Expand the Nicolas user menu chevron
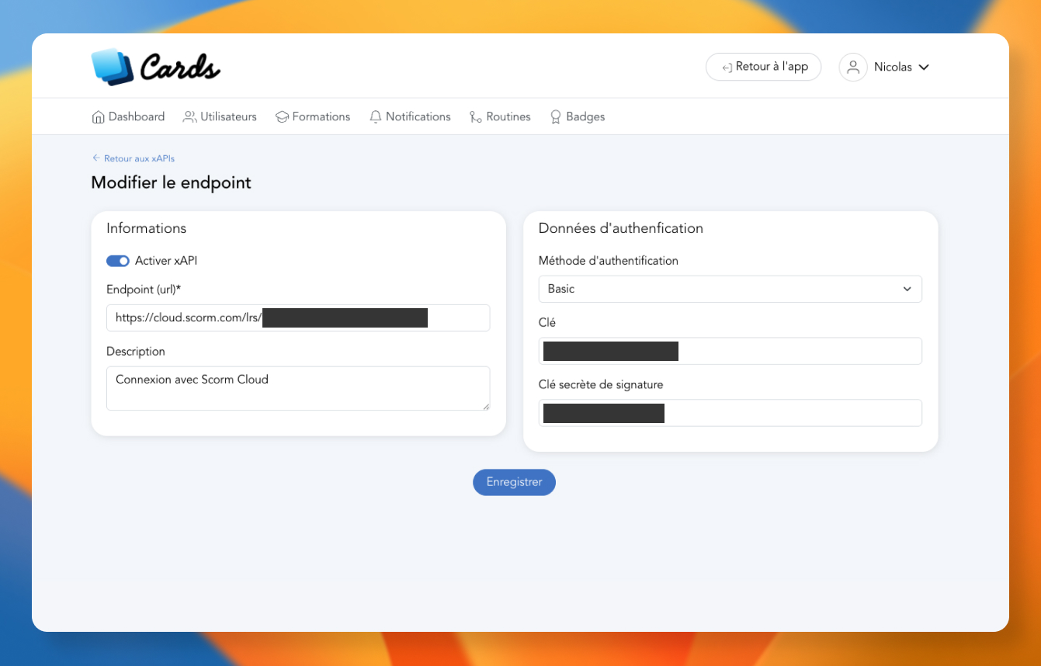This screenshot has height=666, width=1041. tap(924, 68)
